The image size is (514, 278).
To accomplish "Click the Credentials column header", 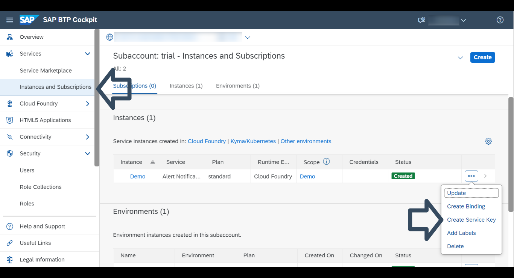I will pos(365,162).
